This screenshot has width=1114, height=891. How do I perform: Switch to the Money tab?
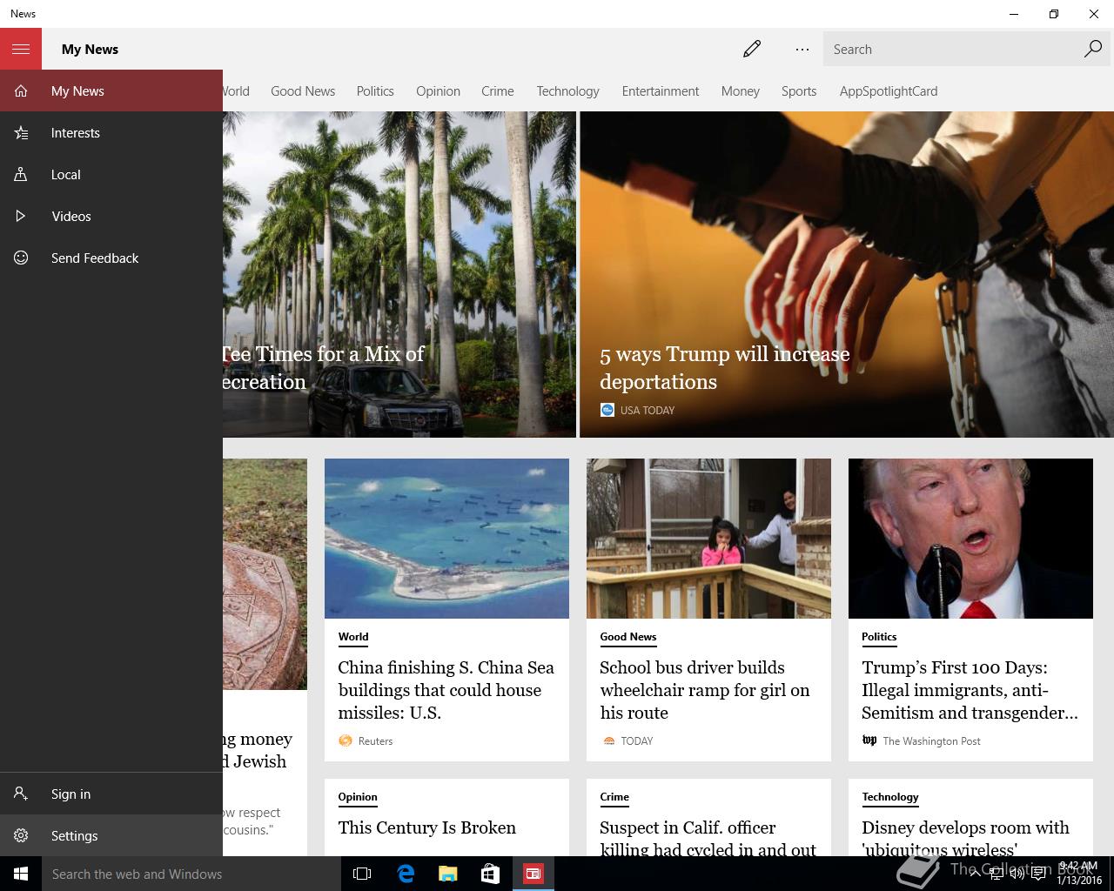[740, 90]
